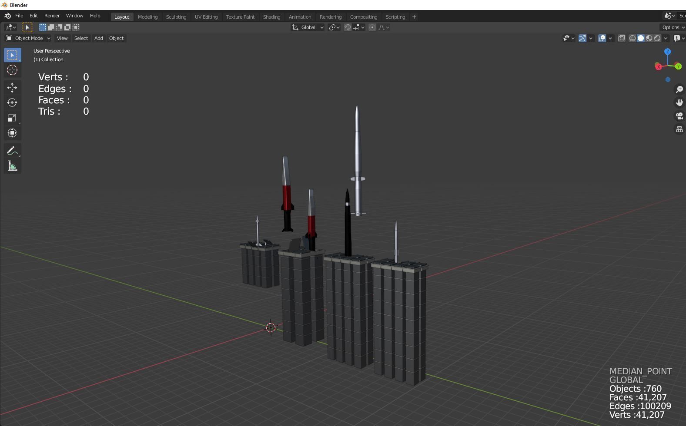The width and height of the screenshot is (686, 426).
Task: Switch to the Scripting workspace tab
Action: [x=395, y=17]
